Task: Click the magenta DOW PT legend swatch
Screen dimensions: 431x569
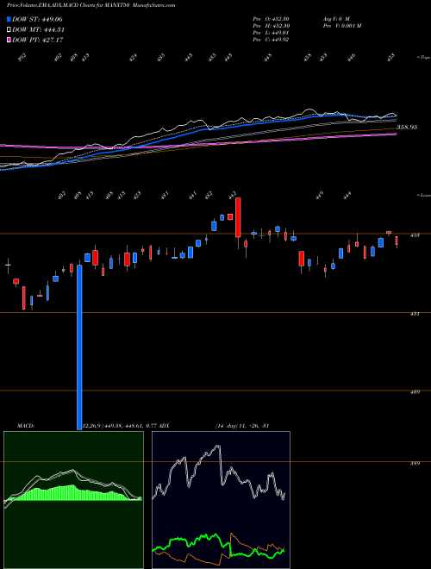Action: click(9, 40)
